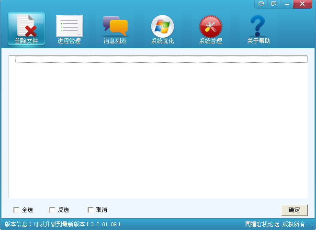
Task: Open 系统管理 system management tools
Action: click(x=211, y=29)
